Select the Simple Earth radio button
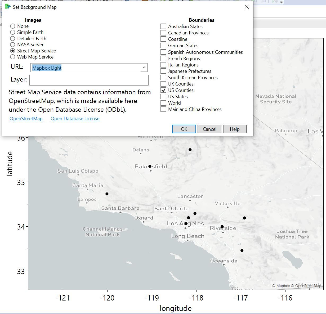The width and height of the screenshot is (326, 314). tap(12, 32)
